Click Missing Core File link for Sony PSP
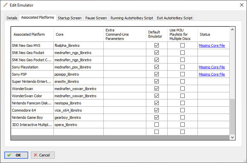The width and height of the screenshot is (247, 163). click(212, 74)
